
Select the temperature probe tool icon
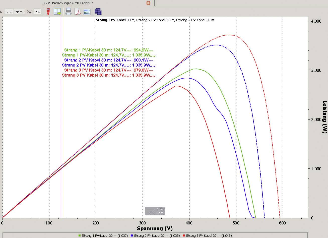[x=48, y=11]
